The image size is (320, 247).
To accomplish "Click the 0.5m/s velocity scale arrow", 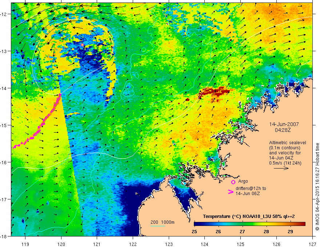I will click(x=281, y=168).
